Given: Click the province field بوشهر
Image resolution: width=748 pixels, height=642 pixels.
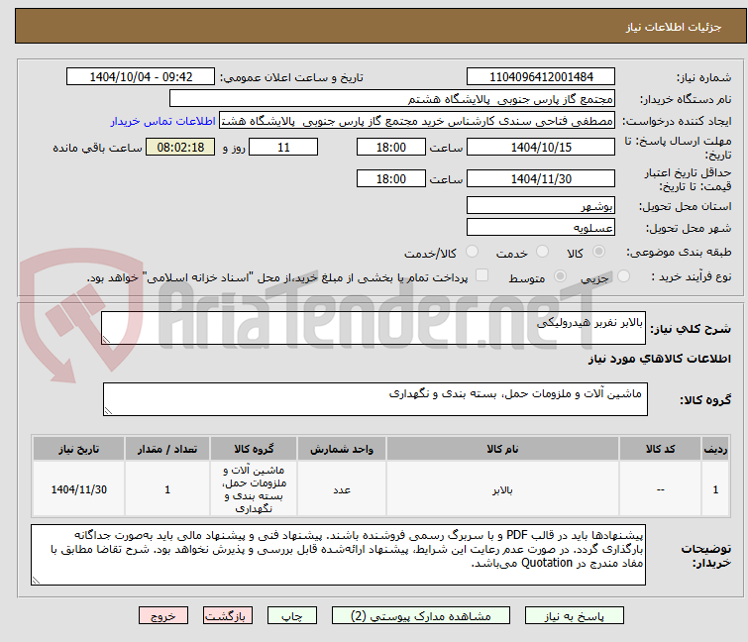Looking at the screenshot, I should (x=541, y=205).
